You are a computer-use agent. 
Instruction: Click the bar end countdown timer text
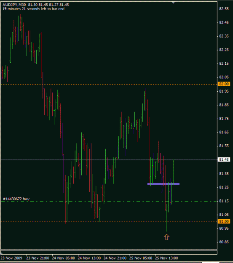point(33,9)
